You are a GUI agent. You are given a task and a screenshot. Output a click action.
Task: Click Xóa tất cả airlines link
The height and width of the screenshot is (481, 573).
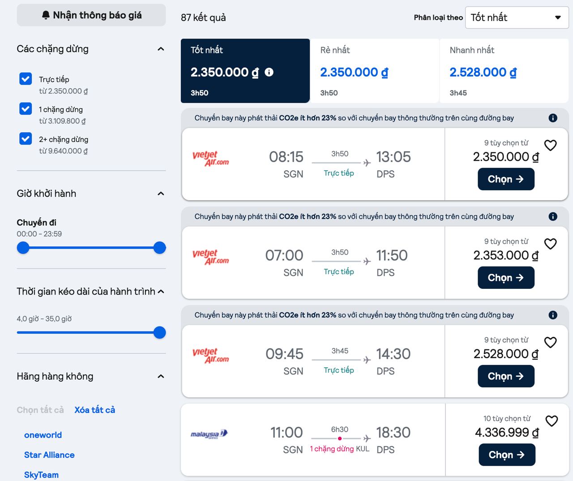[94, 410]
